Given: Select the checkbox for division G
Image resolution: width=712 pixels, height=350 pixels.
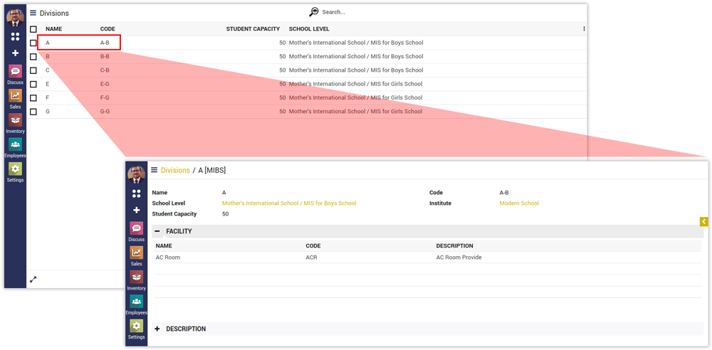Looking at the screenshot, I should pyautogui.click(x=33, y=112).
